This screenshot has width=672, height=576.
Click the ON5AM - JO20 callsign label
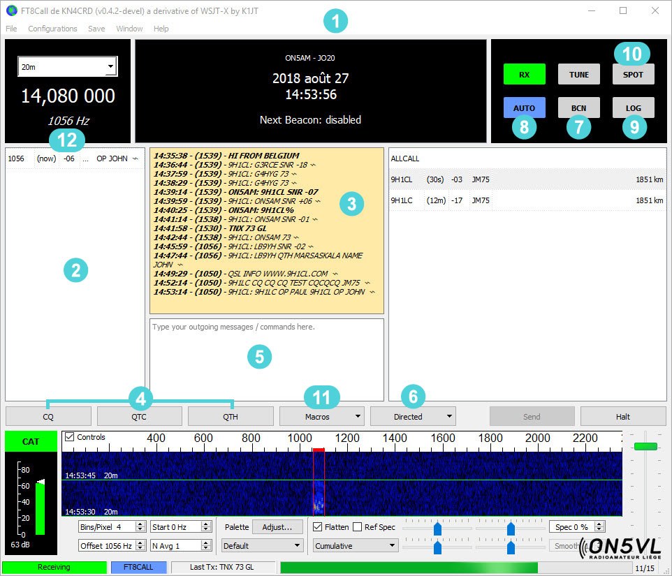point(310,58)
